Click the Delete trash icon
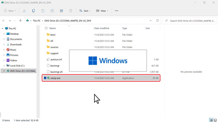Screen dimensions: 218x122 point(71,11)
